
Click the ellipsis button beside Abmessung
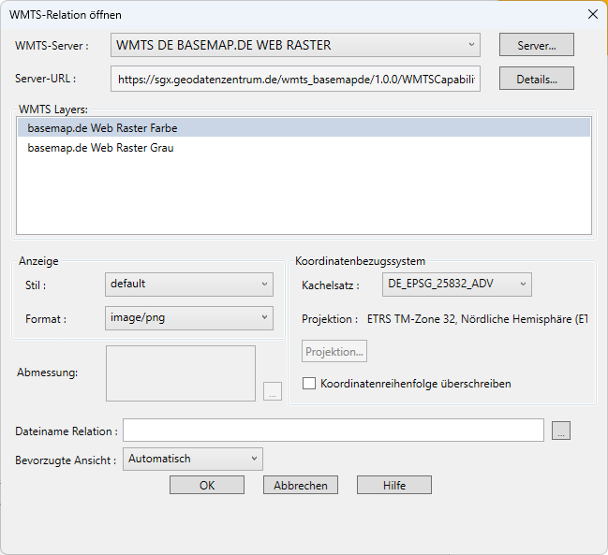273,391
